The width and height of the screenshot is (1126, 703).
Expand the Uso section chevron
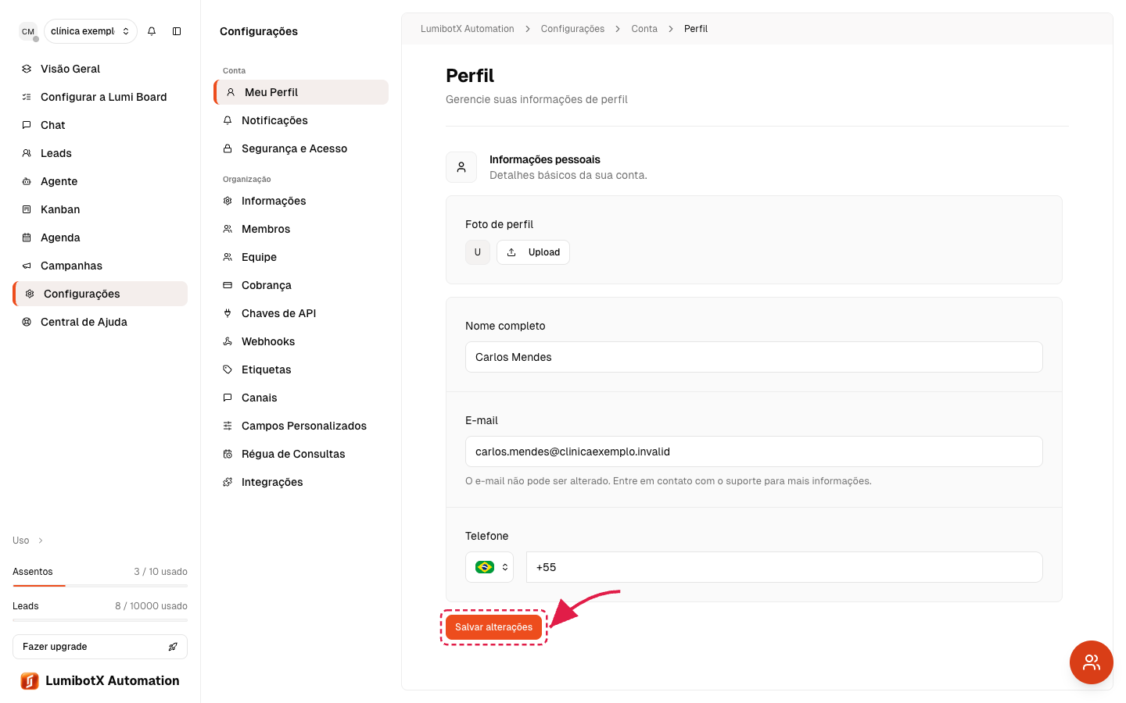(x=41, y=541)
